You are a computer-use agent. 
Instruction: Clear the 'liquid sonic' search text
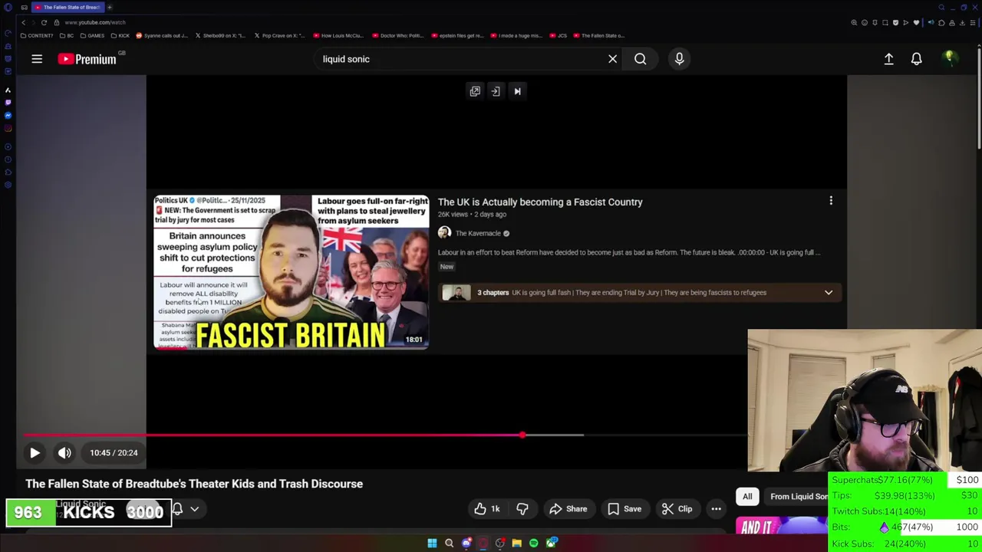point(612,59)
